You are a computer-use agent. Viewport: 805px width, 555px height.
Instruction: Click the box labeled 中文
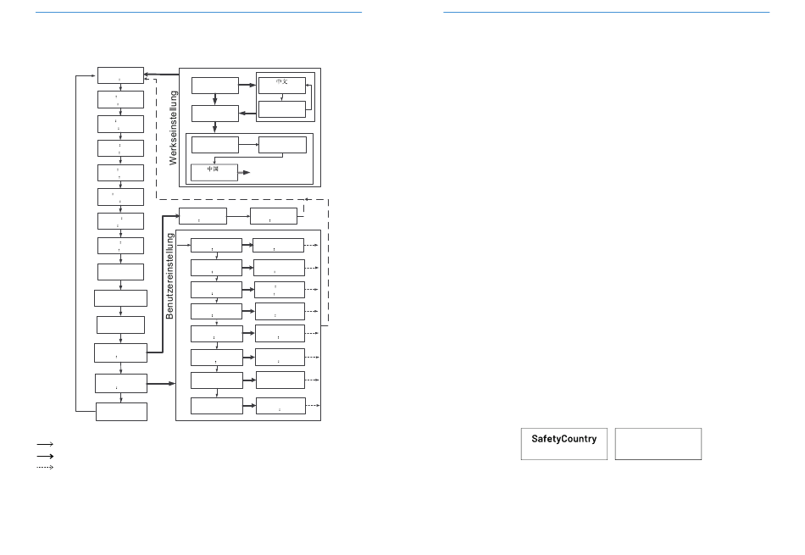point(282,86)
